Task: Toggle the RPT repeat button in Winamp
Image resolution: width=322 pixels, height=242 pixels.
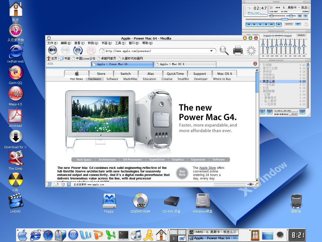Action: [298, 24]
